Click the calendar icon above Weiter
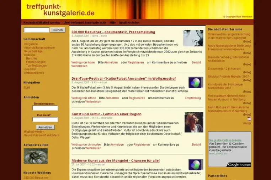This screenshot has height=180, width=271. [249, 119]
